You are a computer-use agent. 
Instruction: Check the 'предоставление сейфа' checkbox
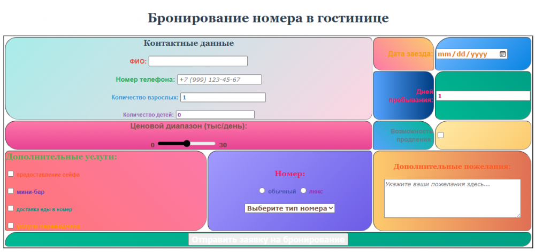click(11, 174)
